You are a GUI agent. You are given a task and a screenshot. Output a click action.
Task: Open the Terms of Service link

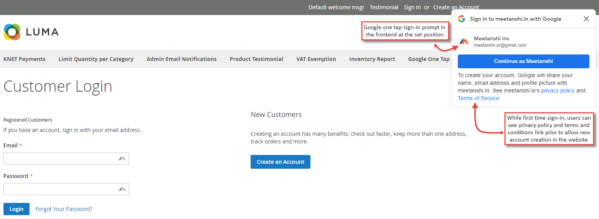pos(479,98)
